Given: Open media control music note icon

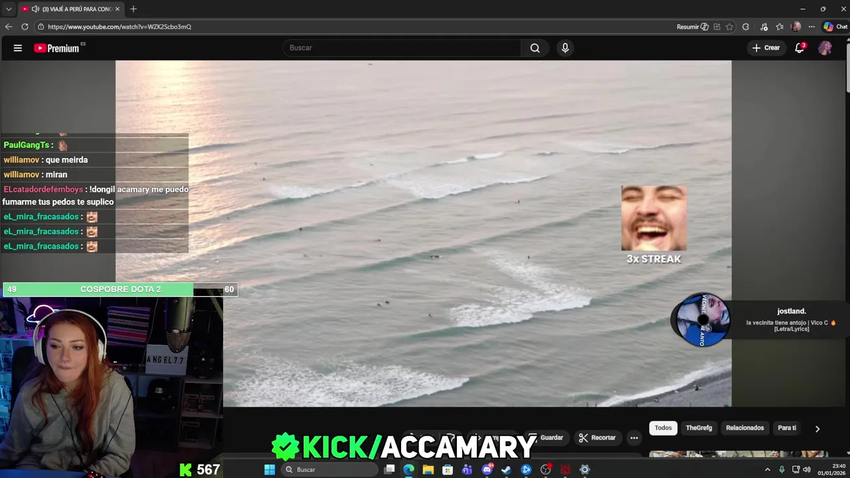Looking at the screenshot, I should click(x=764, y=27).
